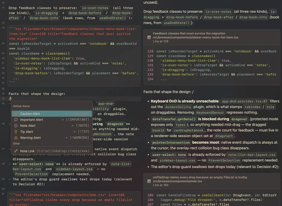Click the Accessibility chip in the preview
Viewport: 282px width, 206px height.
pyautogui.click(x=178, y=107)
